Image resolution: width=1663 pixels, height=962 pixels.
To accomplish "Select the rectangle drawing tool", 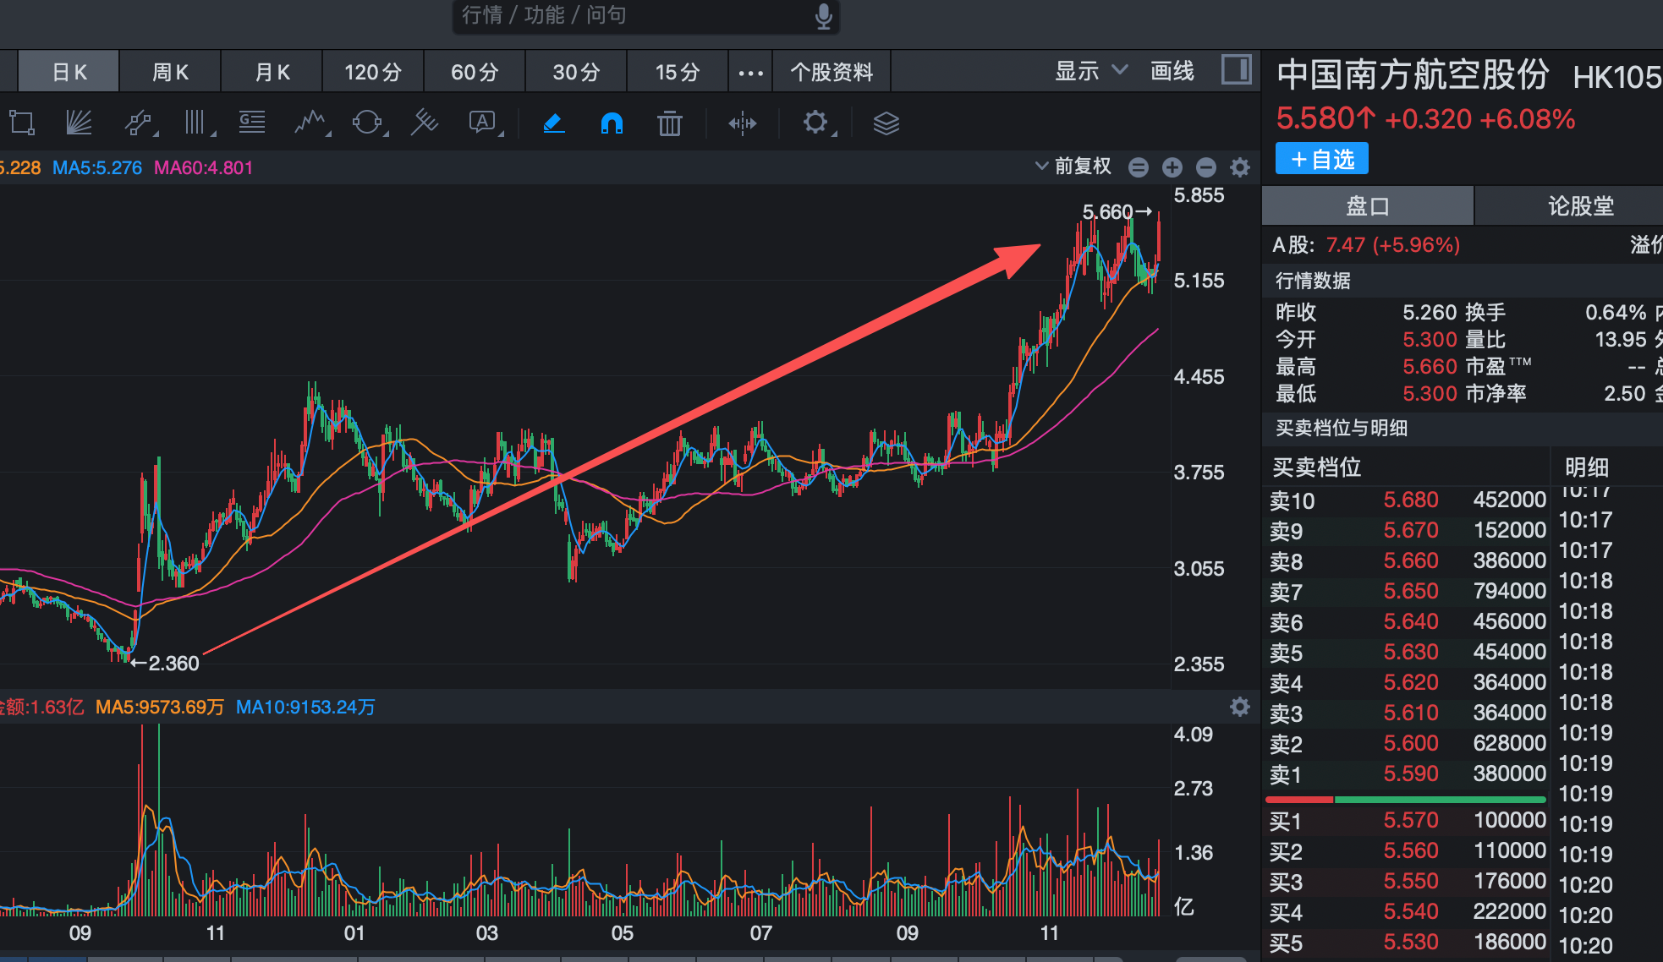I will 22,123.
